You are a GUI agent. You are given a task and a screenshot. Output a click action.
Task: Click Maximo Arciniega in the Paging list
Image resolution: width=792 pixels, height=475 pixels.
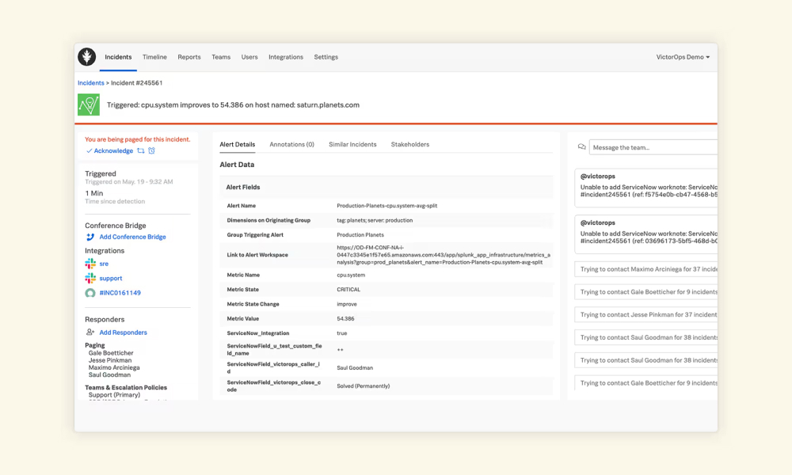tap(114, 367)
